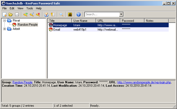Sort by the Password column header
Screen dimensions: 177x109
(132, 21)
